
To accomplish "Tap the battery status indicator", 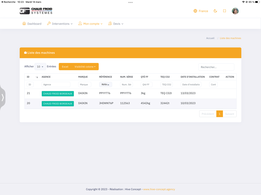I will (x=257, y=2).
